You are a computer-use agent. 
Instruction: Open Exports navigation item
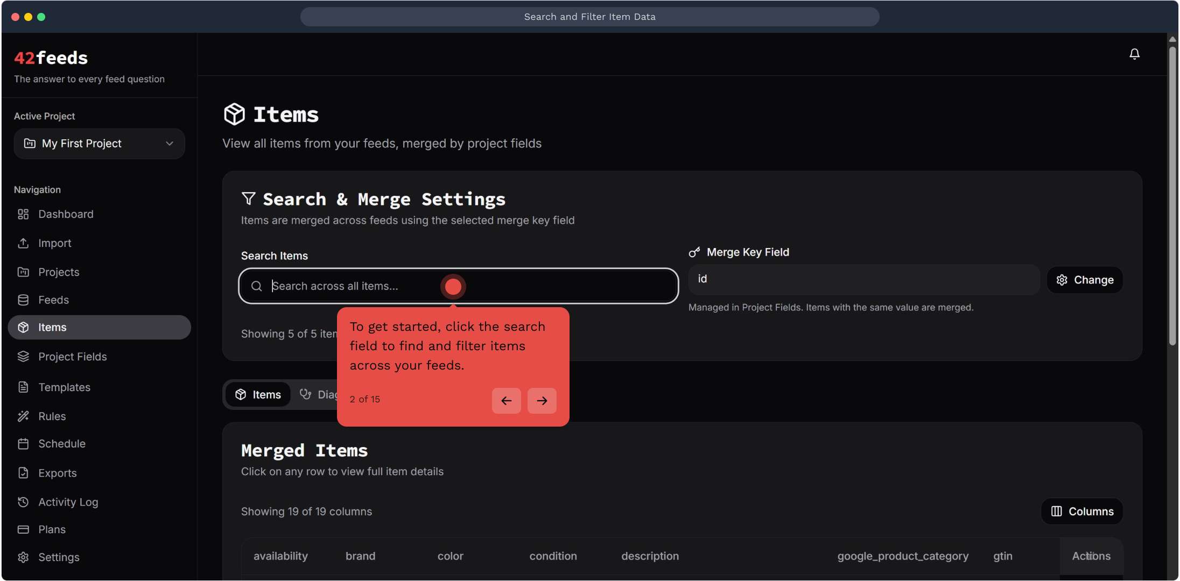pyautogui.click(x=57, y=473)
